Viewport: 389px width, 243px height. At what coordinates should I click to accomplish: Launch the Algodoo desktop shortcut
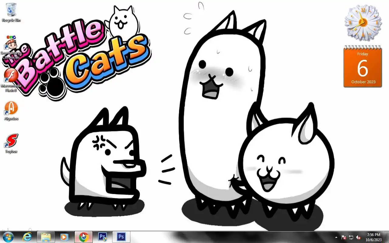pos(11,111)
